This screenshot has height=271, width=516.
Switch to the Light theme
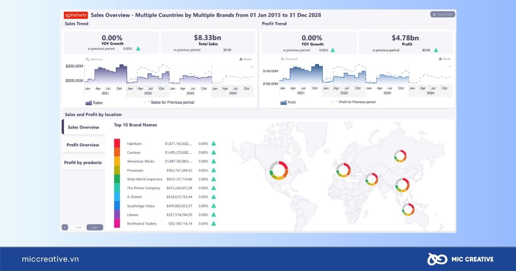95,227
